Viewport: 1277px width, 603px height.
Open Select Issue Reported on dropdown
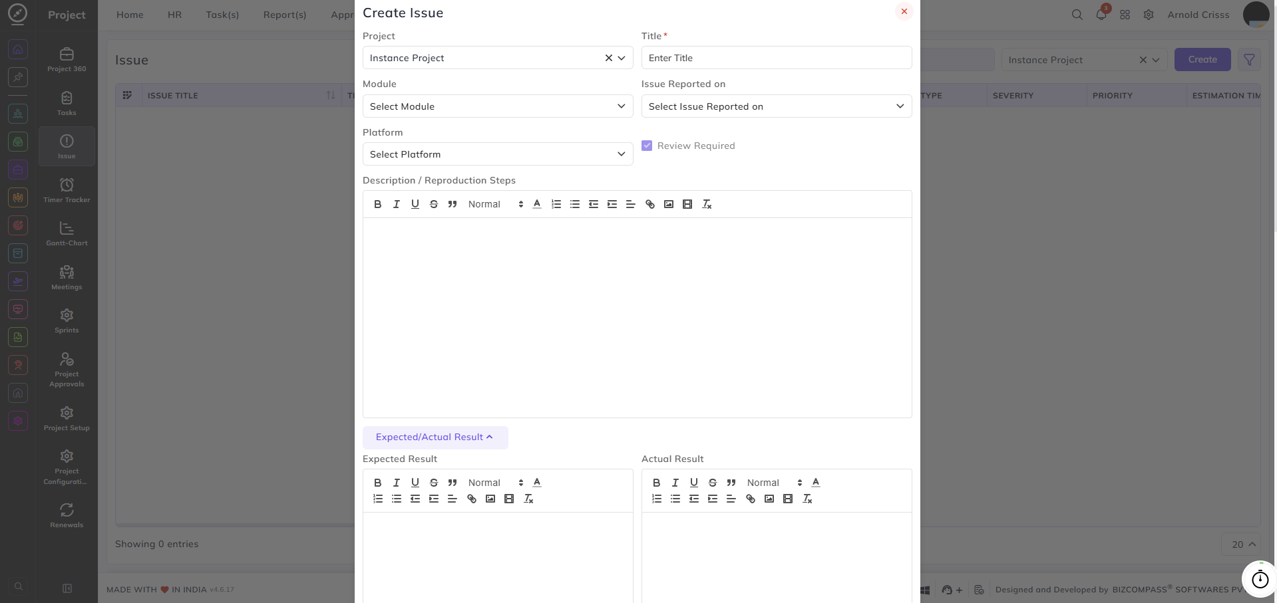click(777, 106)
